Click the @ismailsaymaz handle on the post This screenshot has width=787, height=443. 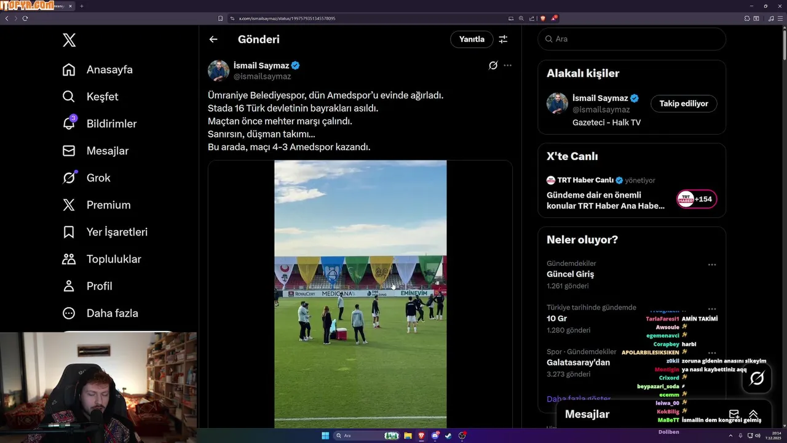262,76
